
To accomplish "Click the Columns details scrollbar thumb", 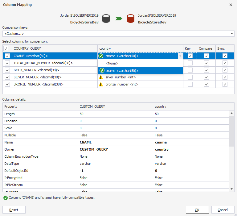I will pos(231,131).
